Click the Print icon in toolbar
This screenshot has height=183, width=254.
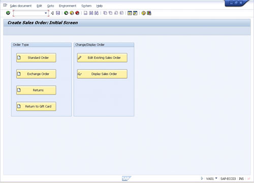[x=86, y=13]
